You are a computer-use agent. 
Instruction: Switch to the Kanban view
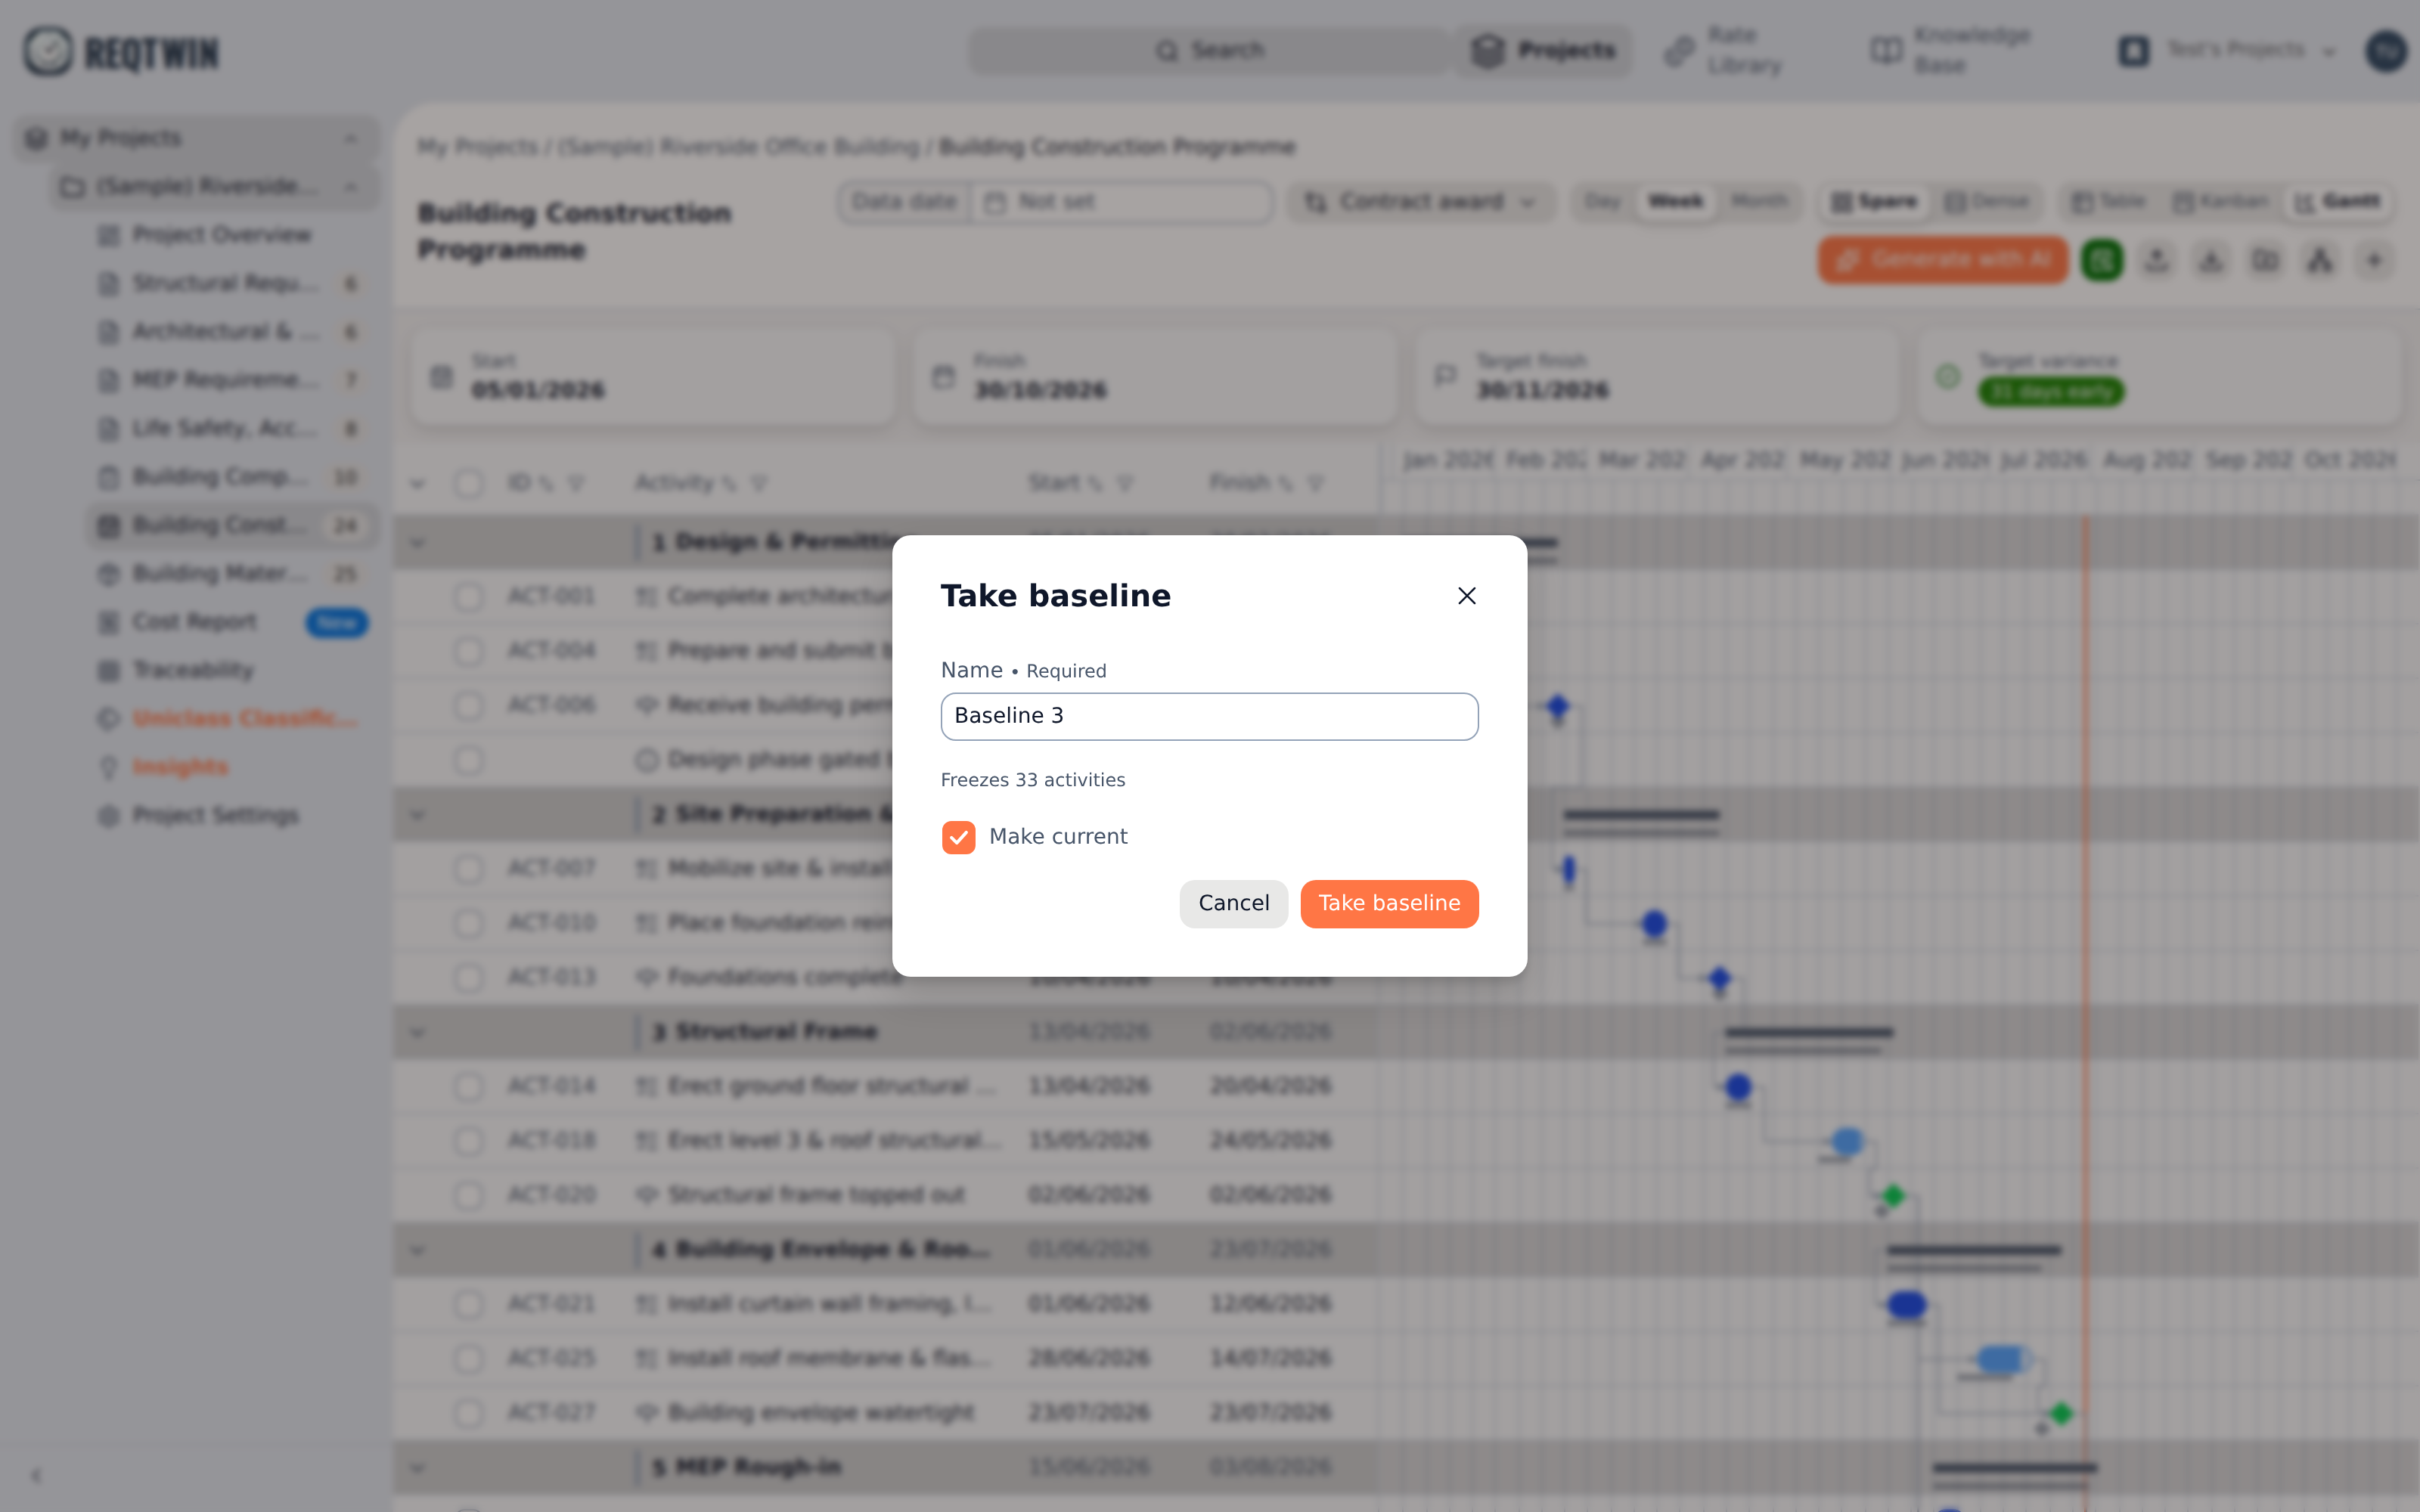[2220, 202]
